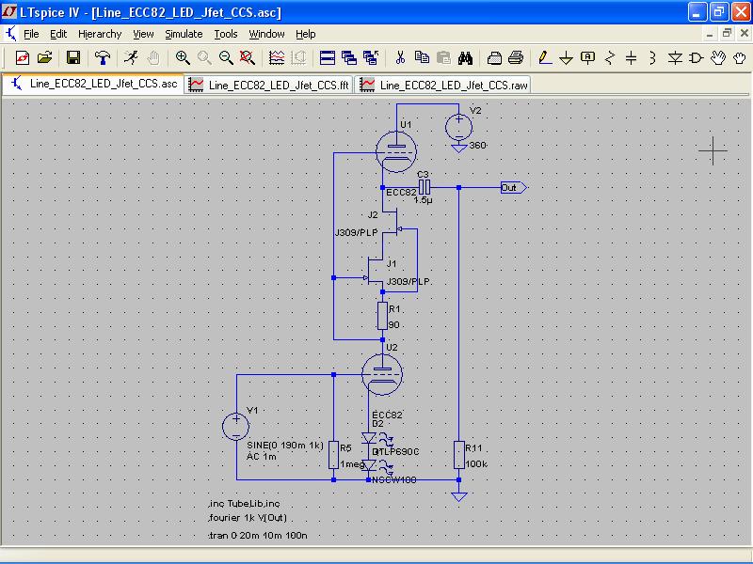This screenshot has height=564, width=753.
Task: Tile windows horizontally with the toolbar icon
Action: pos(327,58)
